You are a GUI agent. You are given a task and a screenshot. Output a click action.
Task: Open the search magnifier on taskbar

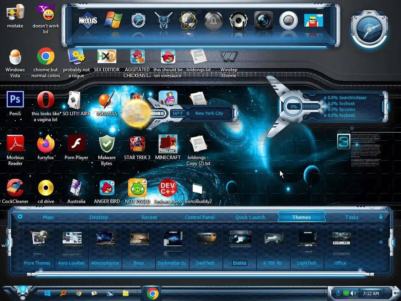tap(63, 293)
